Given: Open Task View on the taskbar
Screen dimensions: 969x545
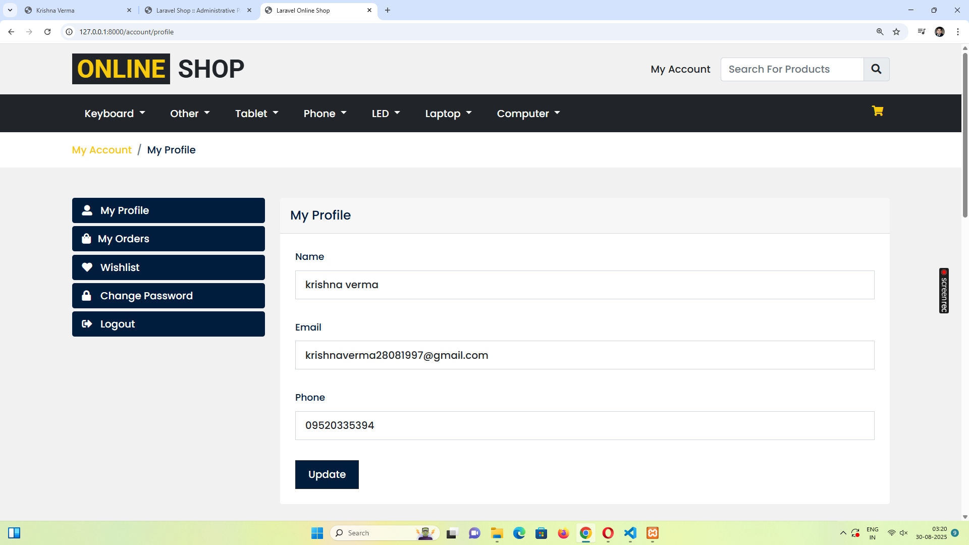Looking at the screenshot, I should [452, 533].
